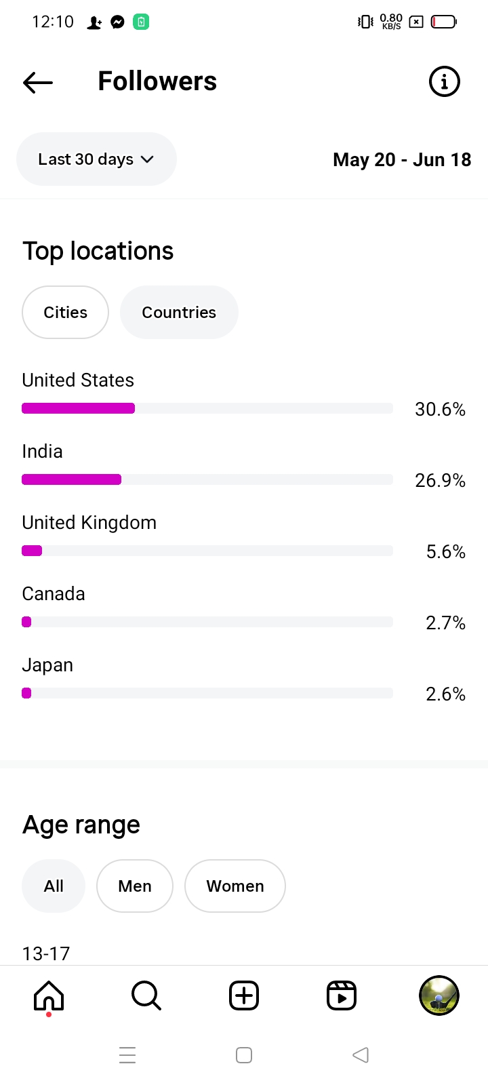
Task: Open the profile picture avatar
Action: [439, 995]
